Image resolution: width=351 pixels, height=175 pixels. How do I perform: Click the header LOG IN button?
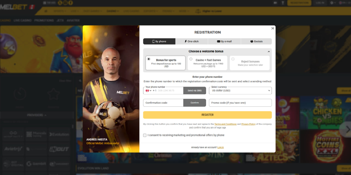pyautogui.click(x=320, y=3)
